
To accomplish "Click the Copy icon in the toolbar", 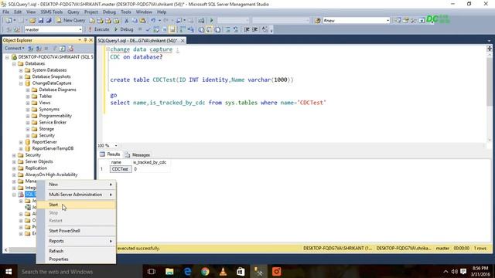I will point(135,21).
